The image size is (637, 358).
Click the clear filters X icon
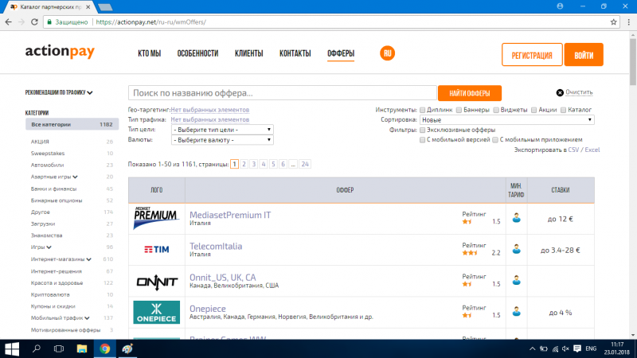point(560,92)
